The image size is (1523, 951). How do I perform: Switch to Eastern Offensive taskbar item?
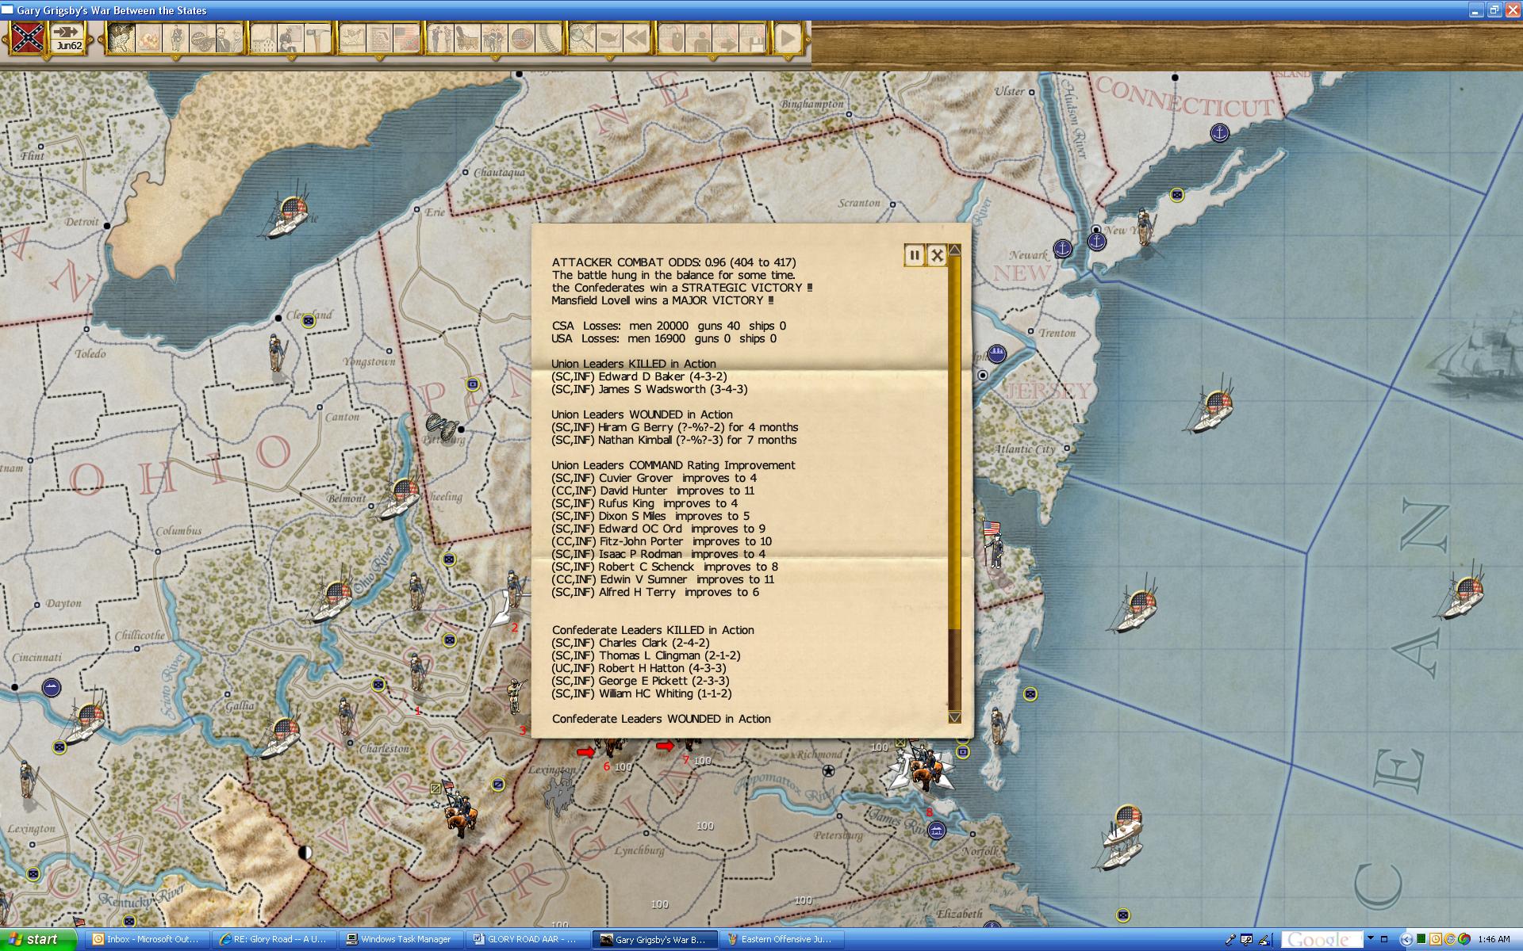click(x=782, y=939)
